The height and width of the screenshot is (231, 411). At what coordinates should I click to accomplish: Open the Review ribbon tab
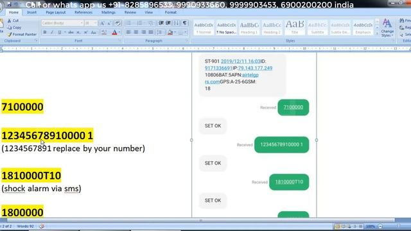130,12
